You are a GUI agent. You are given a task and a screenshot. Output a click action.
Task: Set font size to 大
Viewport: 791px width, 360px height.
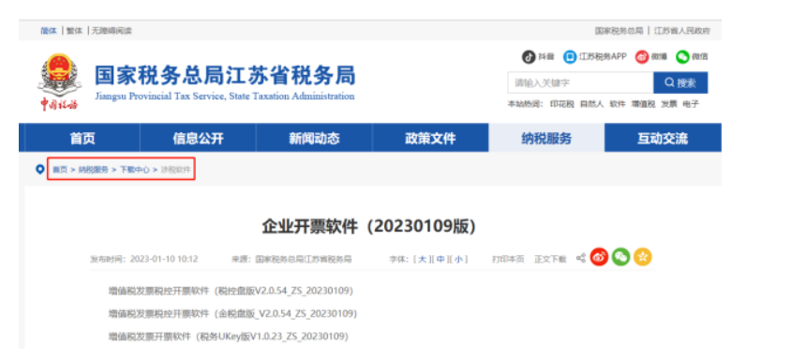423,259
